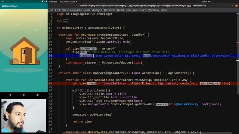239x134 pixels.
Task: Click the 'attachToRoot:' inlay hint
Action: pos(209,83)
